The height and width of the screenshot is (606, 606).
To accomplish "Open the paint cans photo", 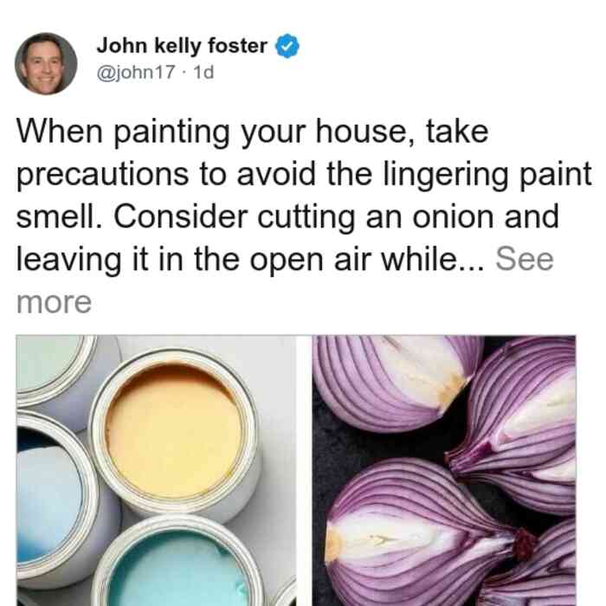I will [x=156, y=470].
